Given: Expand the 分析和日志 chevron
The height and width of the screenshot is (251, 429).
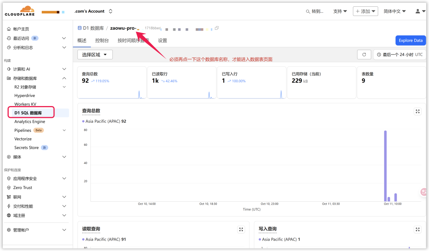Looking at the screenshot, I should coord(64,48).
